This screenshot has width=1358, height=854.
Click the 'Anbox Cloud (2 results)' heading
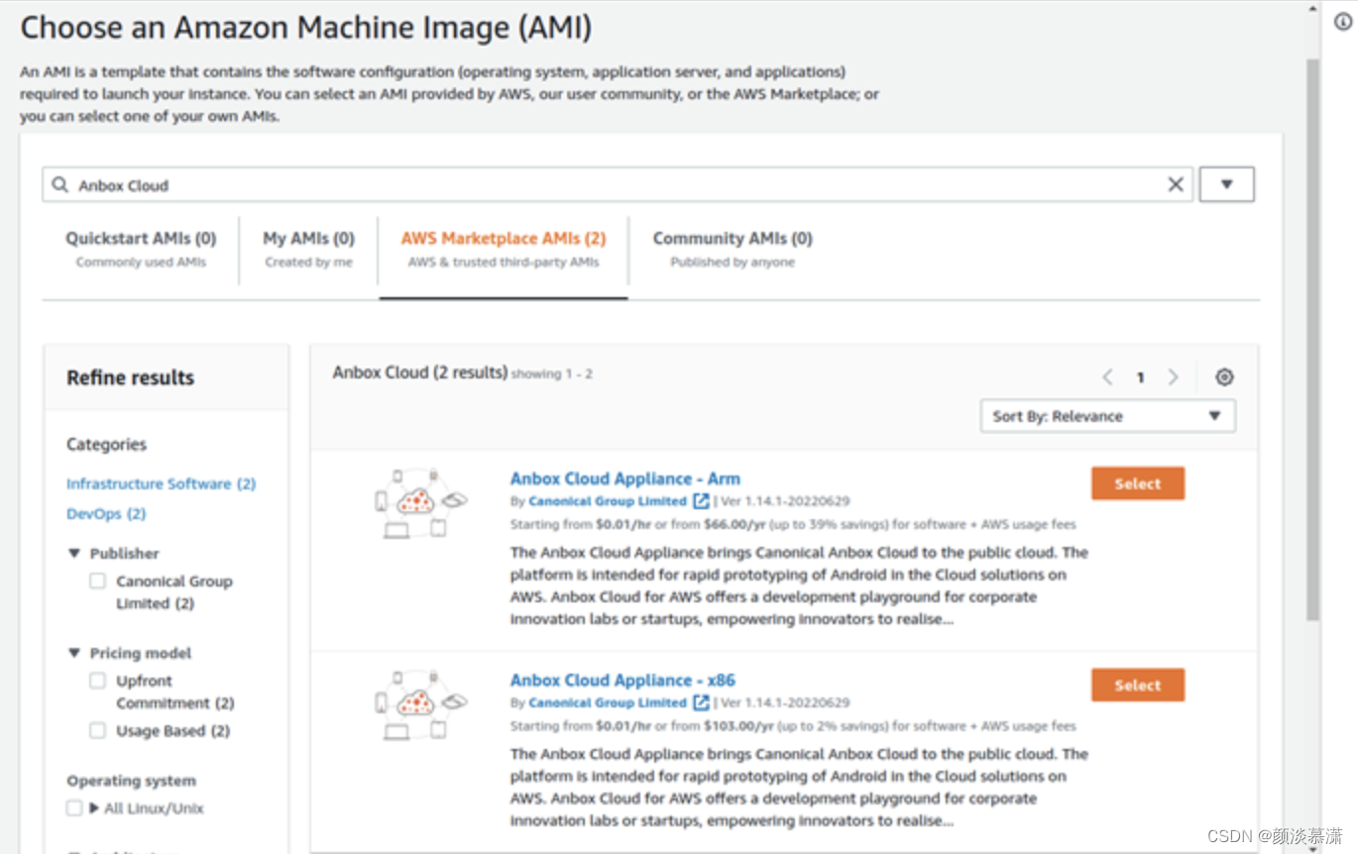(x=420, y=373)
